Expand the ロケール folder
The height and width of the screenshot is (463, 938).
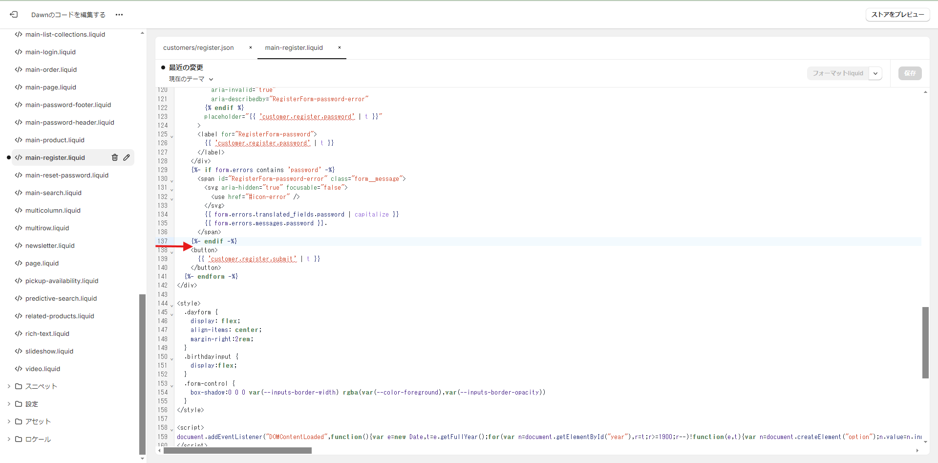click(x=9, y=439)
